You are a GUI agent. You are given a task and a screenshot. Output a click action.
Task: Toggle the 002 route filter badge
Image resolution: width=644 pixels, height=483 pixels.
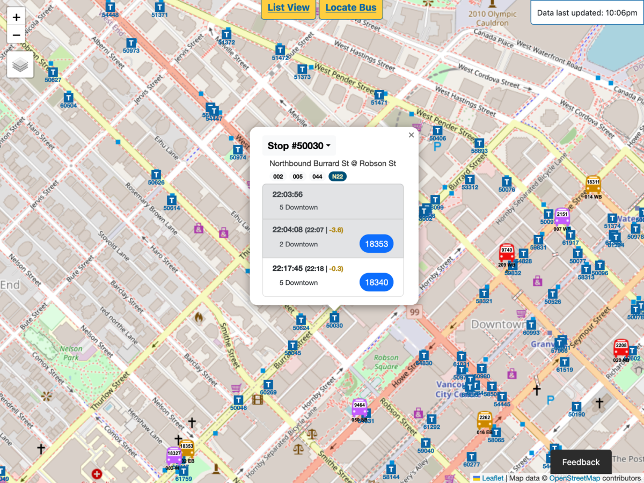pos(278,177)
